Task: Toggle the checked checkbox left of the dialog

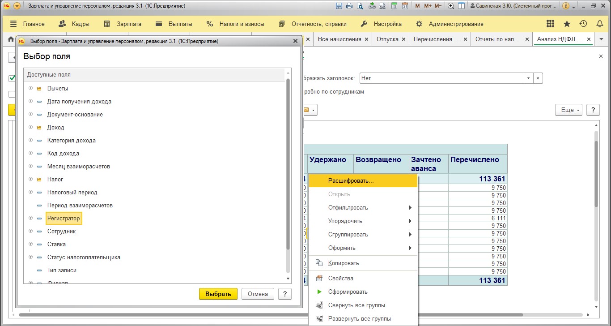Action: (x=12, y=78)
